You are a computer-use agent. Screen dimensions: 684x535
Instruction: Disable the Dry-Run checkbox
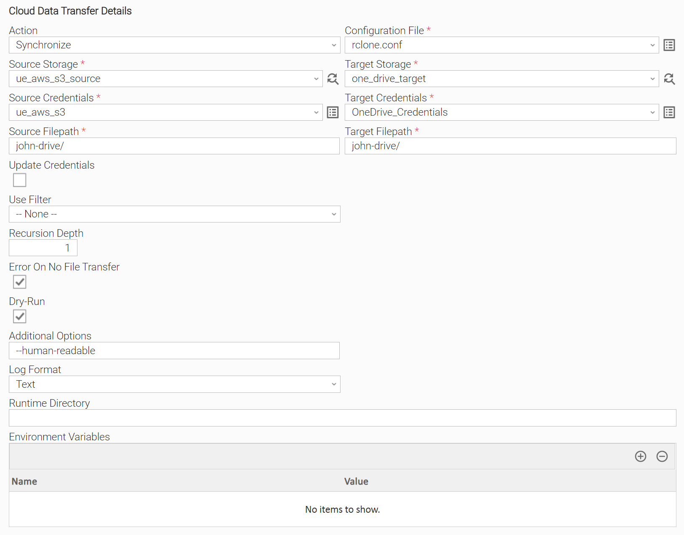[x=20, y=316]
